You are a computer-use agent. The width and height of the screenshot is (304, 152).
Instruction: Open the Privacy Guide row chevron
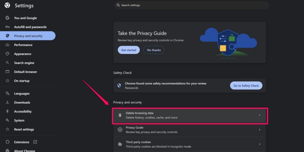coord(260,130)
